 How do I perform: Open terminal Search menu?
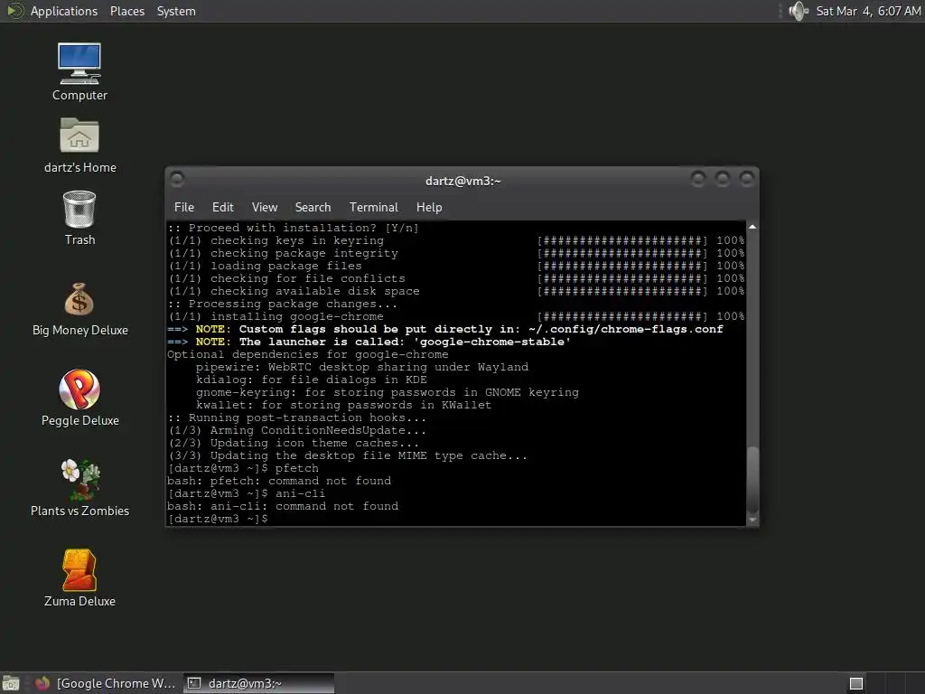(313, 207)
